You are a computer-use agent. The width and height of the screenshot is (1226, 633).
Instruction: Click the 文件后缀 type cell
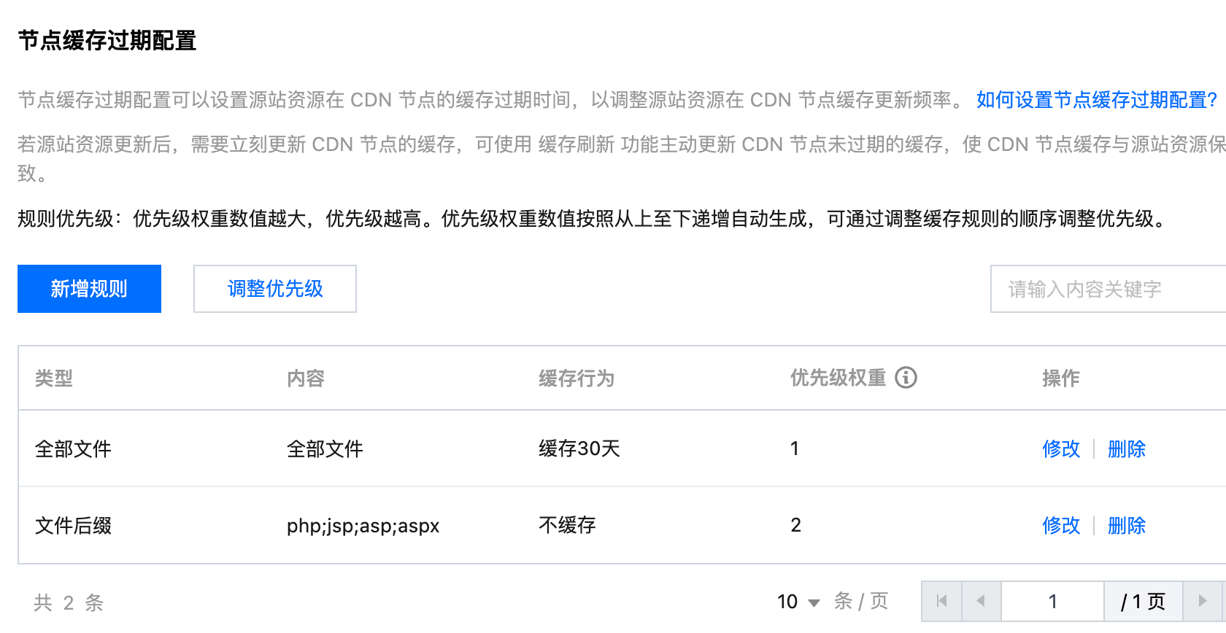point(74,526)
